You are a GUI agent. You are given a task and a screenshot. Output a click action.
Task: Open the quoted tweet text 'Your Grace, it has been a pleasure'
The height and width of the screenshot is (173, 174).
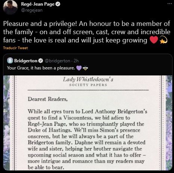point(41,68)
